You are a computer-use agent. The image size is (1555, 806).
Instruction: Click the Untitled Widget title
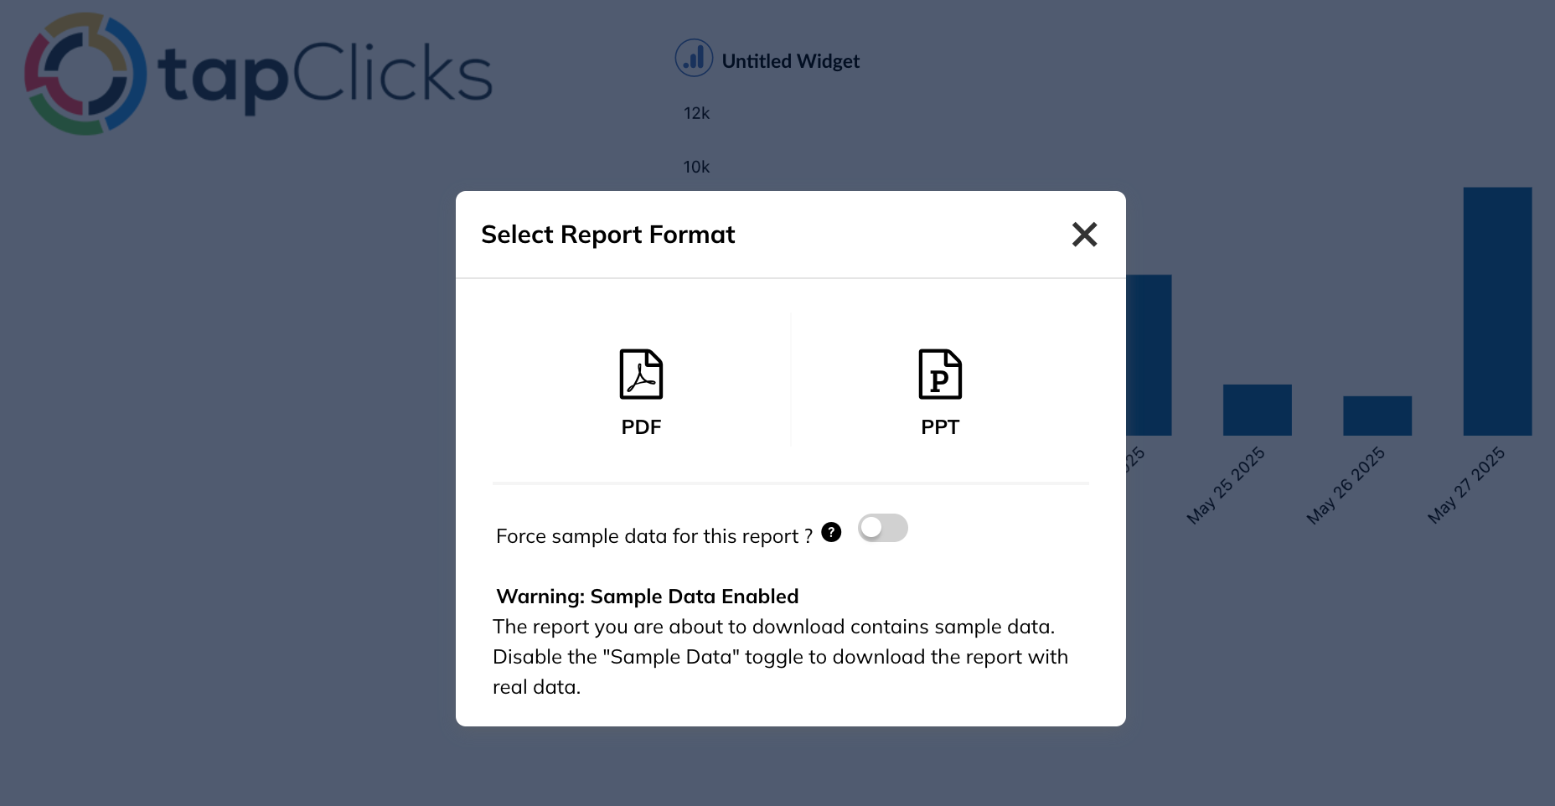tap(791, 60)
